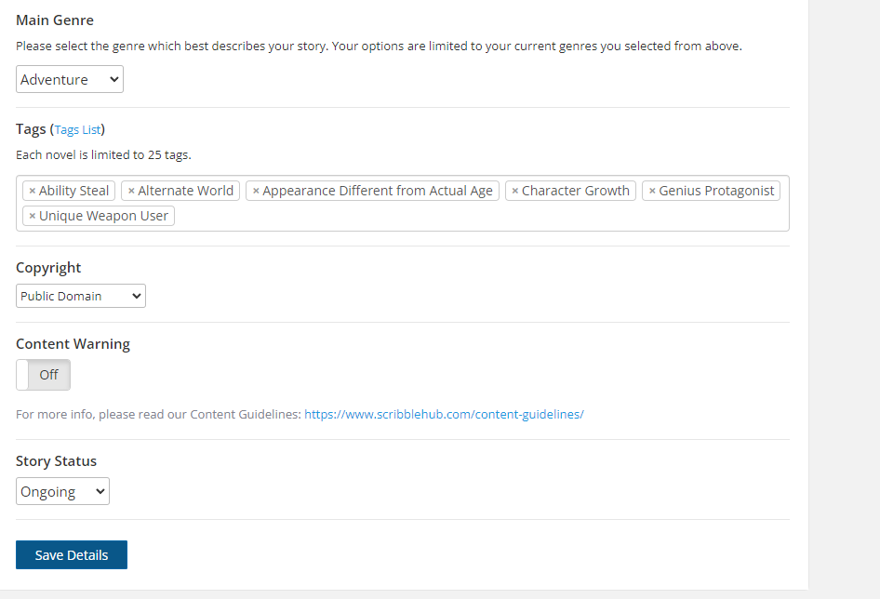This screenshot has height=599, width=880.
Task: Delete the Appearance Different from Actual Age tag
Action: click(x=256, y=191)
